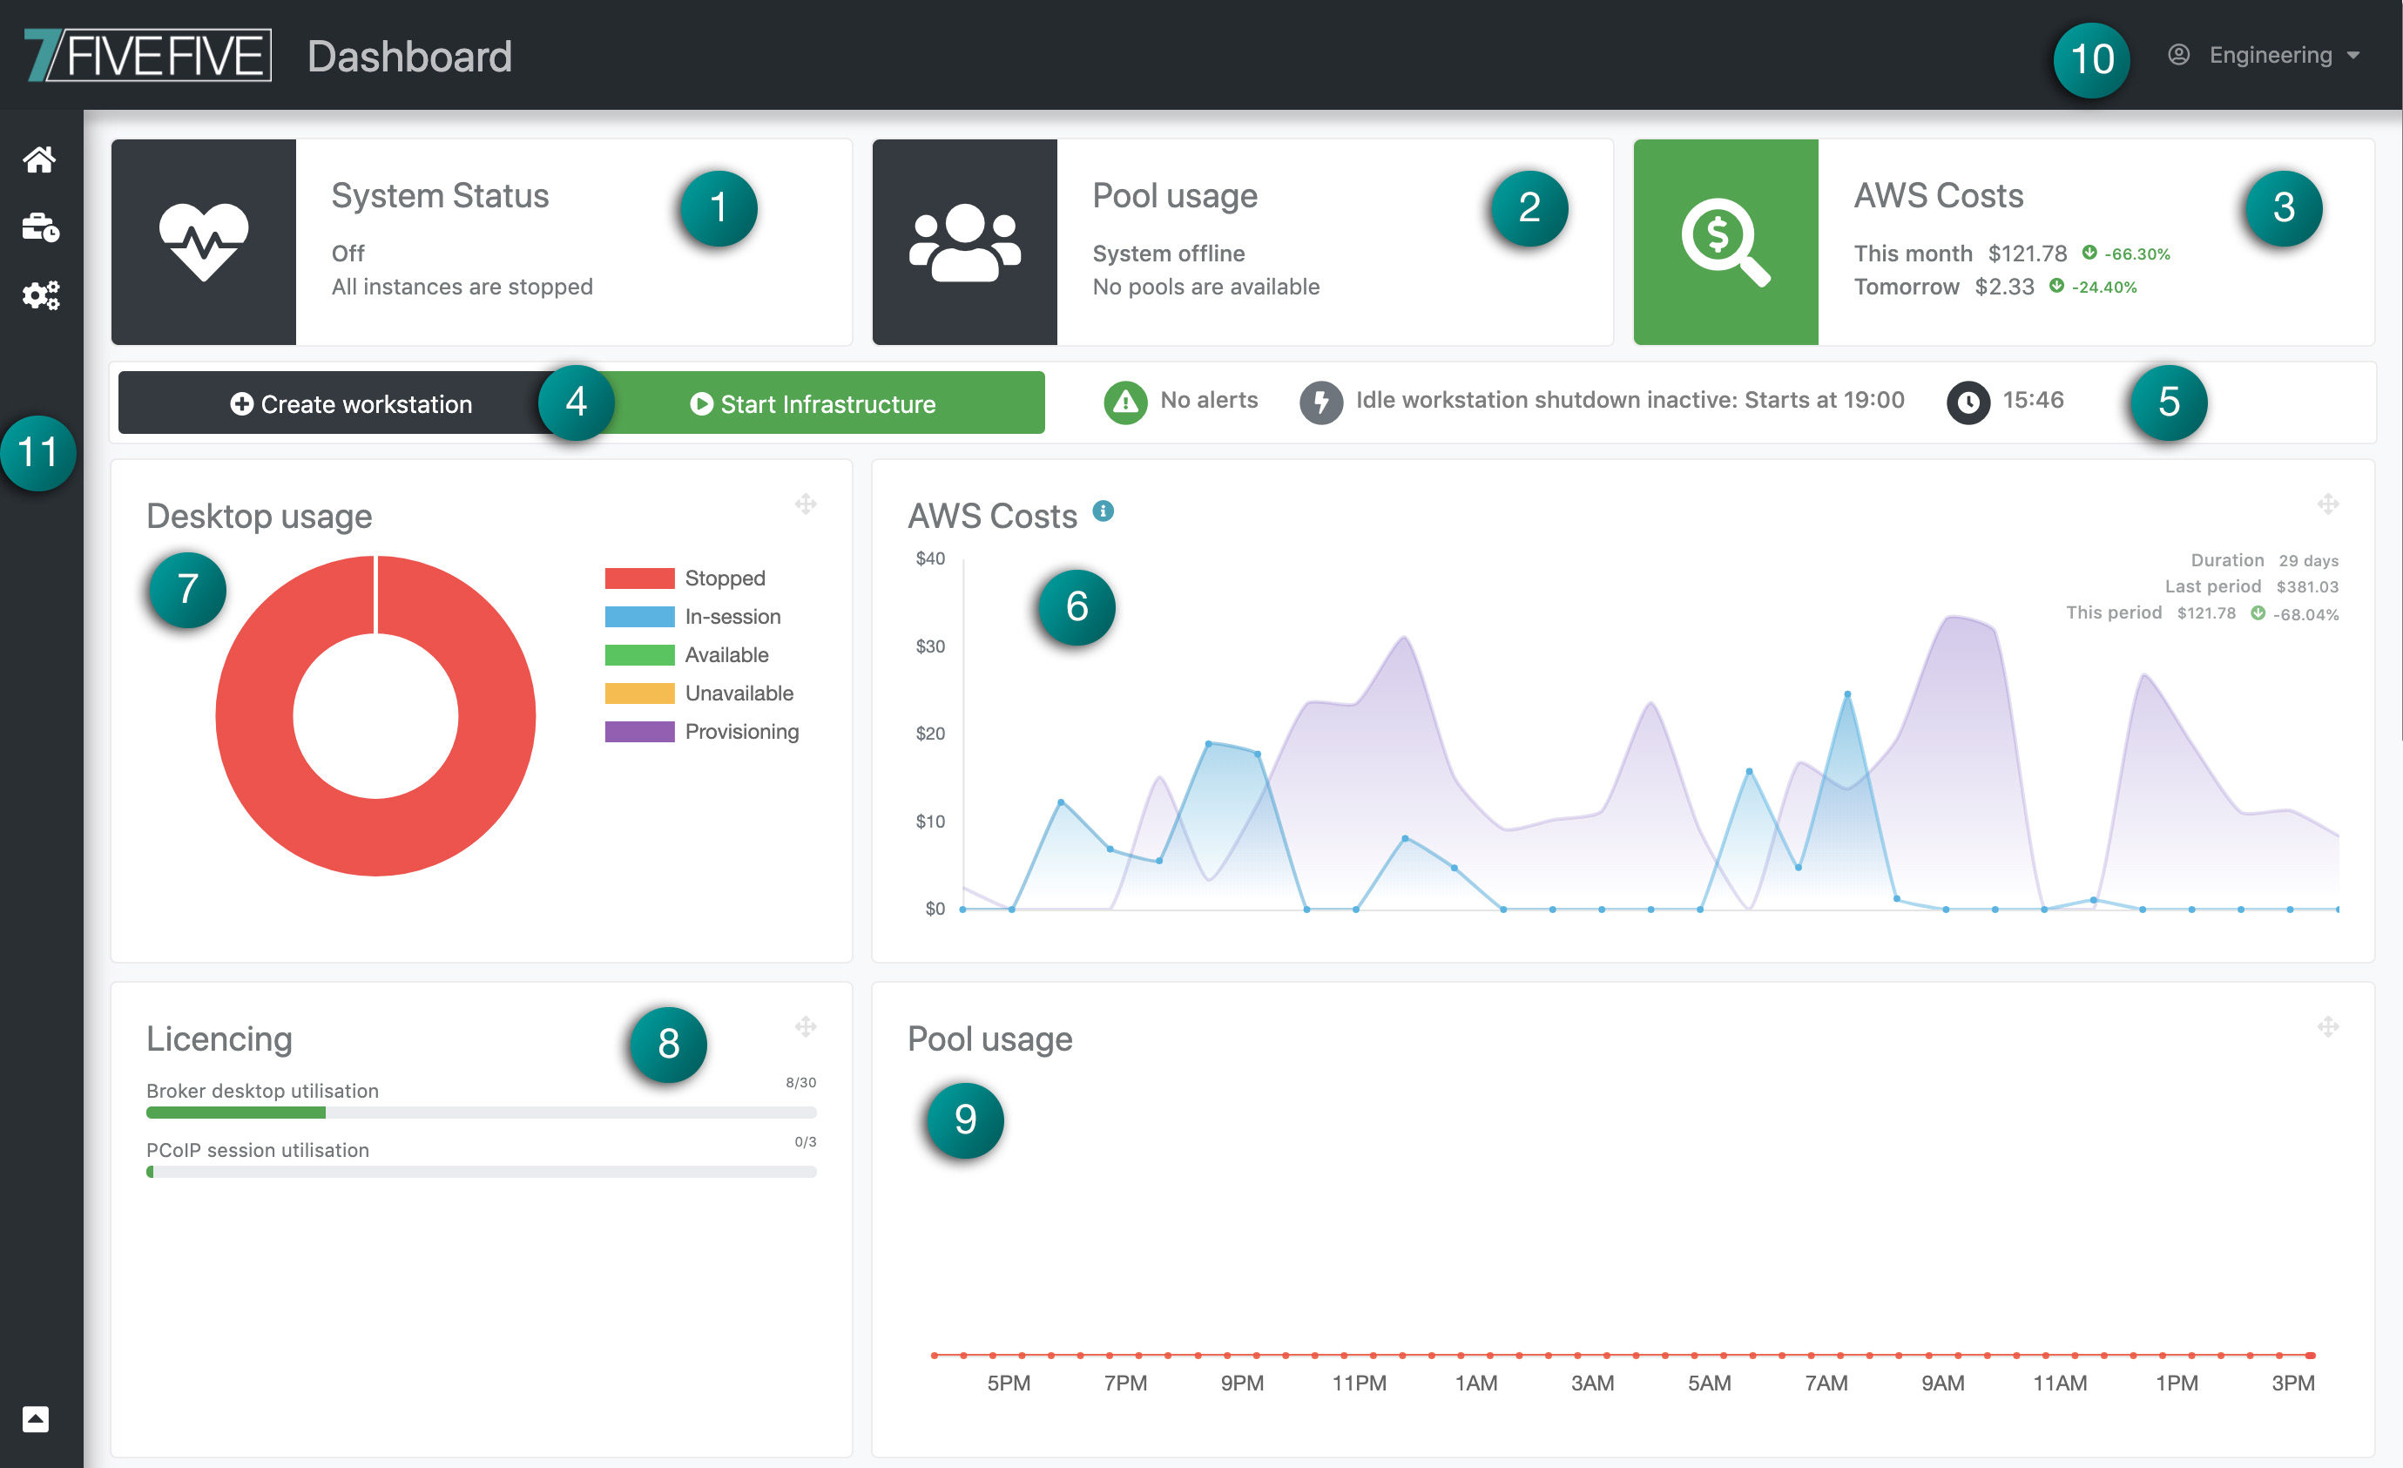2403x1468 pixels.
Task: Click the Licencing panel move handle
Action: click(806, 1026)
